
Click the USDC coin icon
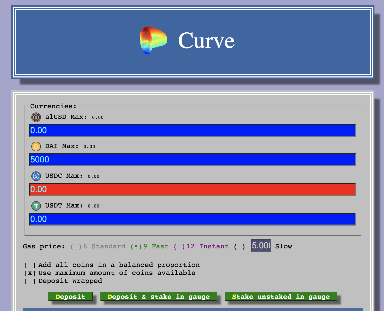point(36,176)
